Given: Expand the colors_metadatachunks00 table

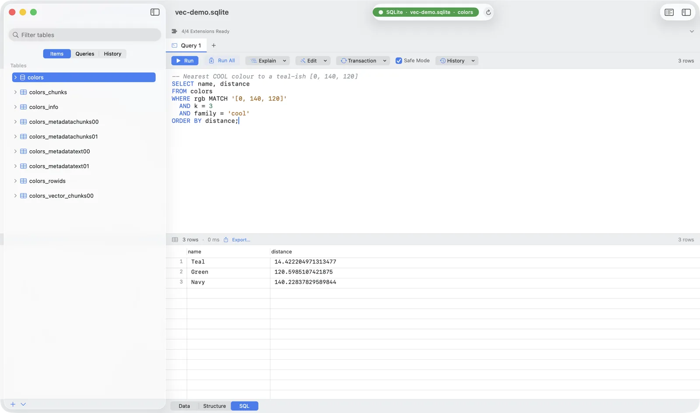Looking at the screenshot, I should click(x=15, y=122).
